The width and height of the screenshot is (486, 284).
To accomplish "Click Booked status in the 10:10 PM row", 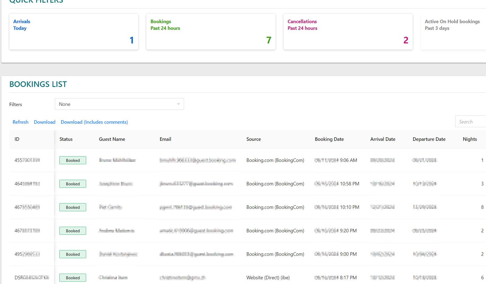I will [x=73, y=207].
